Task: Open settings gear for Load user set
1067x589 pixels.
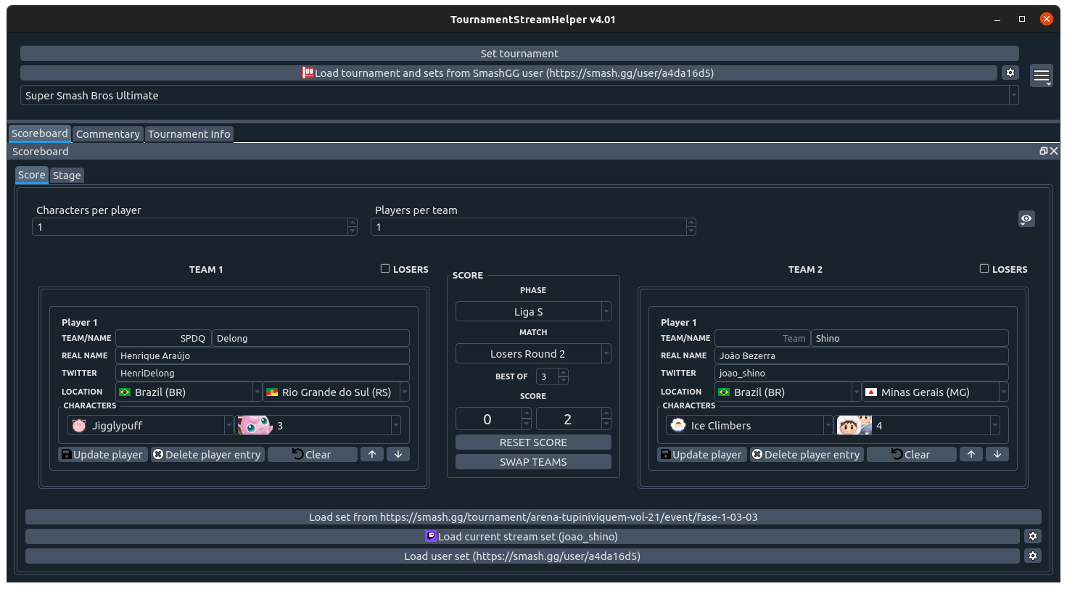Action: click(x=1034, y=556)
